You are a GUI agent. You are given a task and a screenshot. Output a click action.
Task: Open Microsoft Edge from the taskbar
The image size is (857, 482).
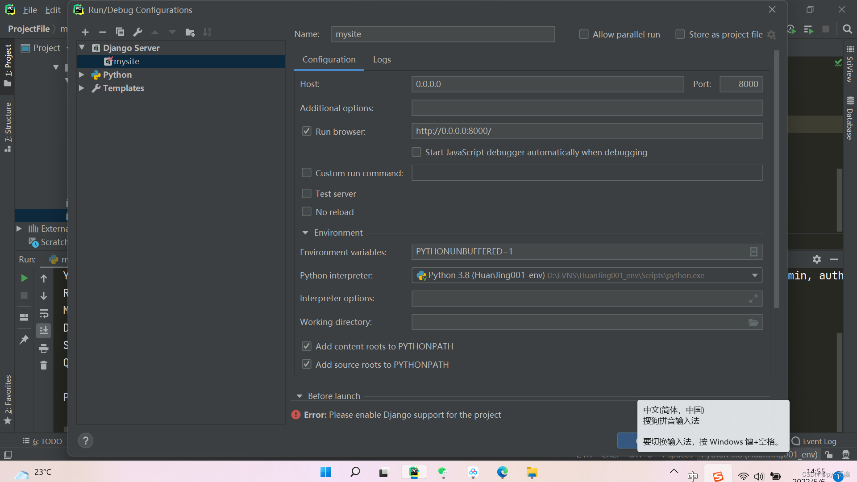click(502, 472)
